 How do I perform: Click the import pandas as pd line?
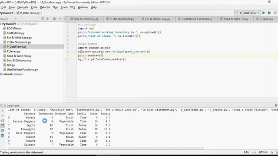pos(94,48)
